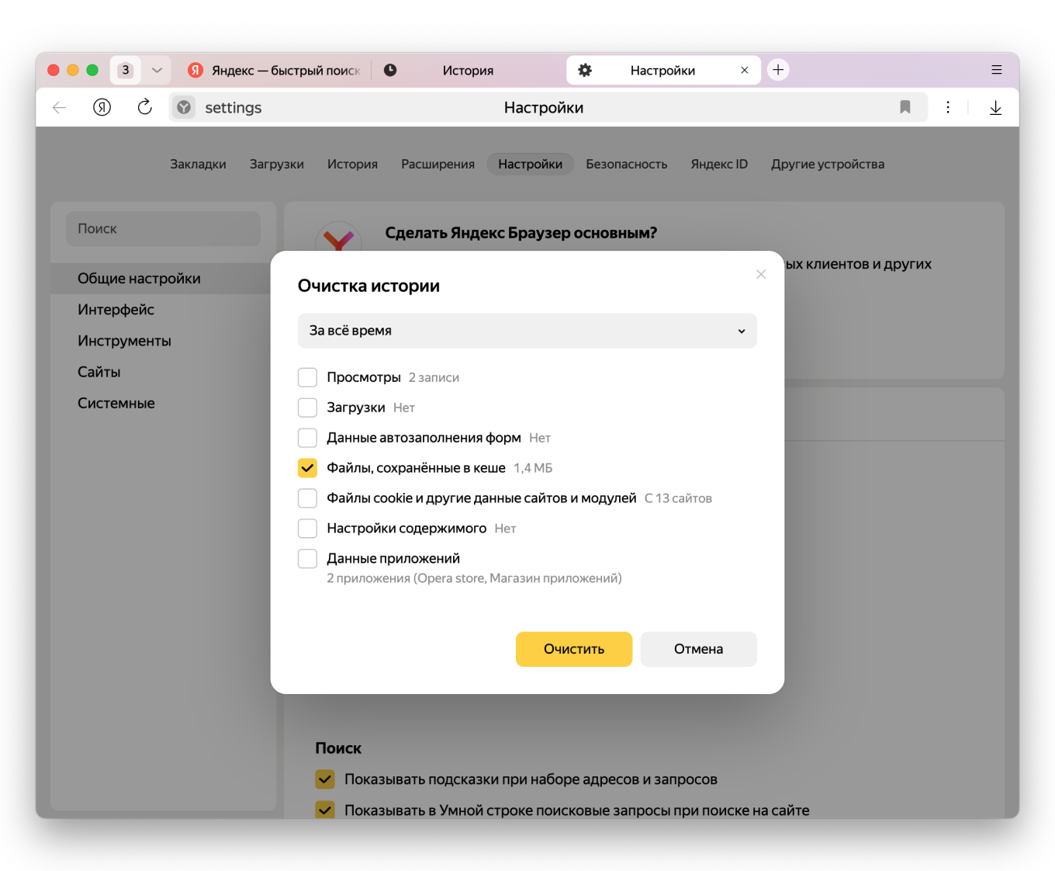Click the bookmark icon in address bar
This screenshot has height=871, width=1055.
(905, 108)
